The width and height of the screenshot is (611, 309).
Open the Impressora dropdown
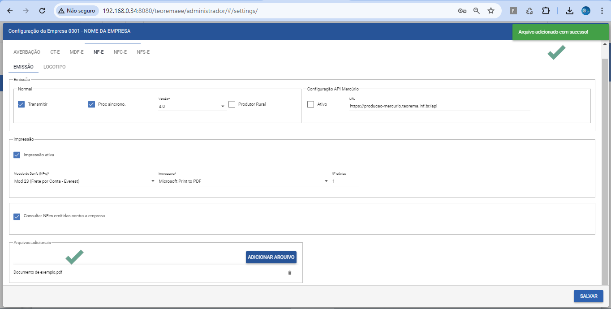point(244,181)
